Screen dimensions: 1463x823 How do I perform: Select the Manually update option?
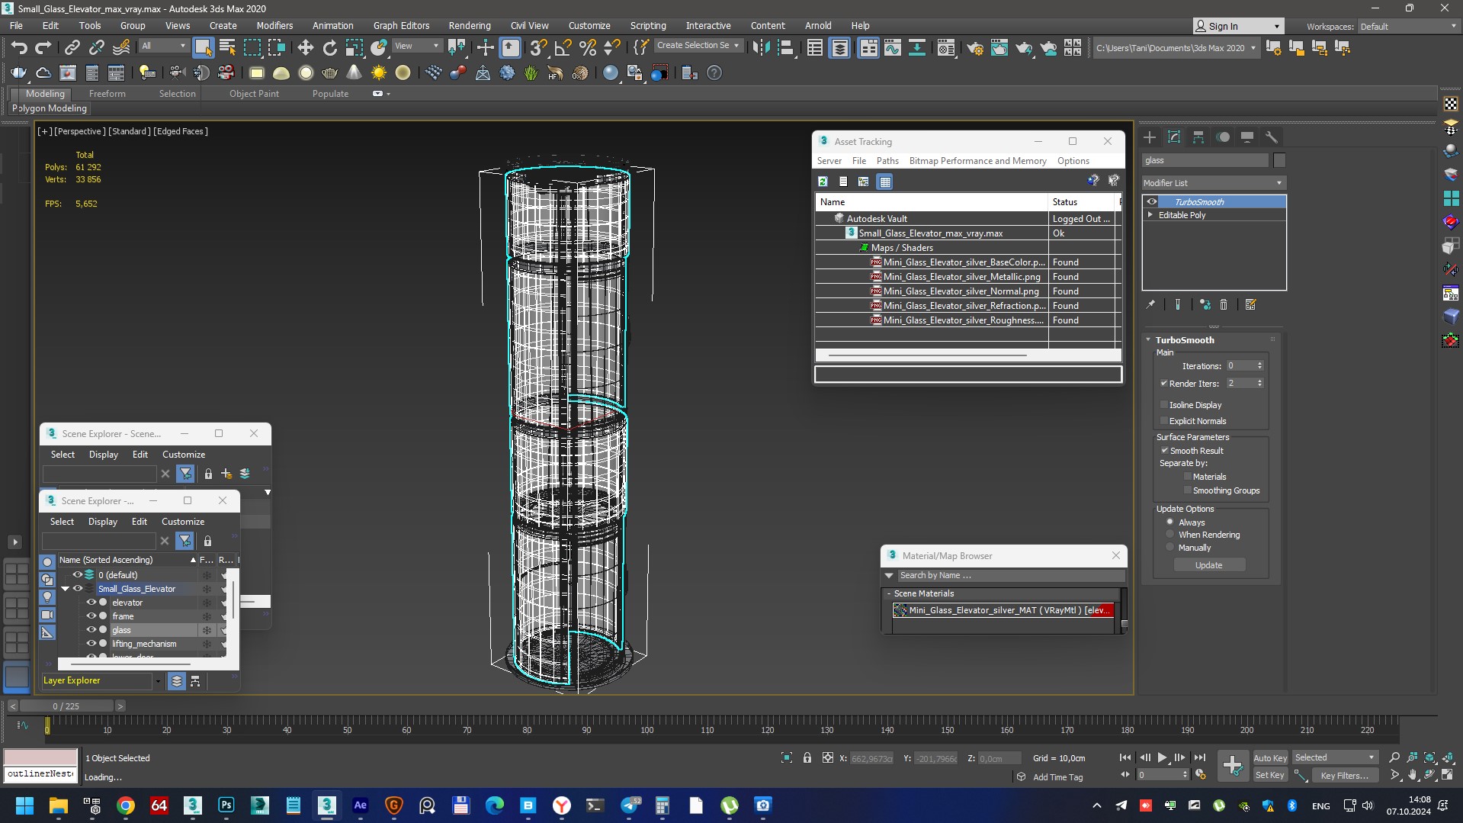coord(1170,548)
